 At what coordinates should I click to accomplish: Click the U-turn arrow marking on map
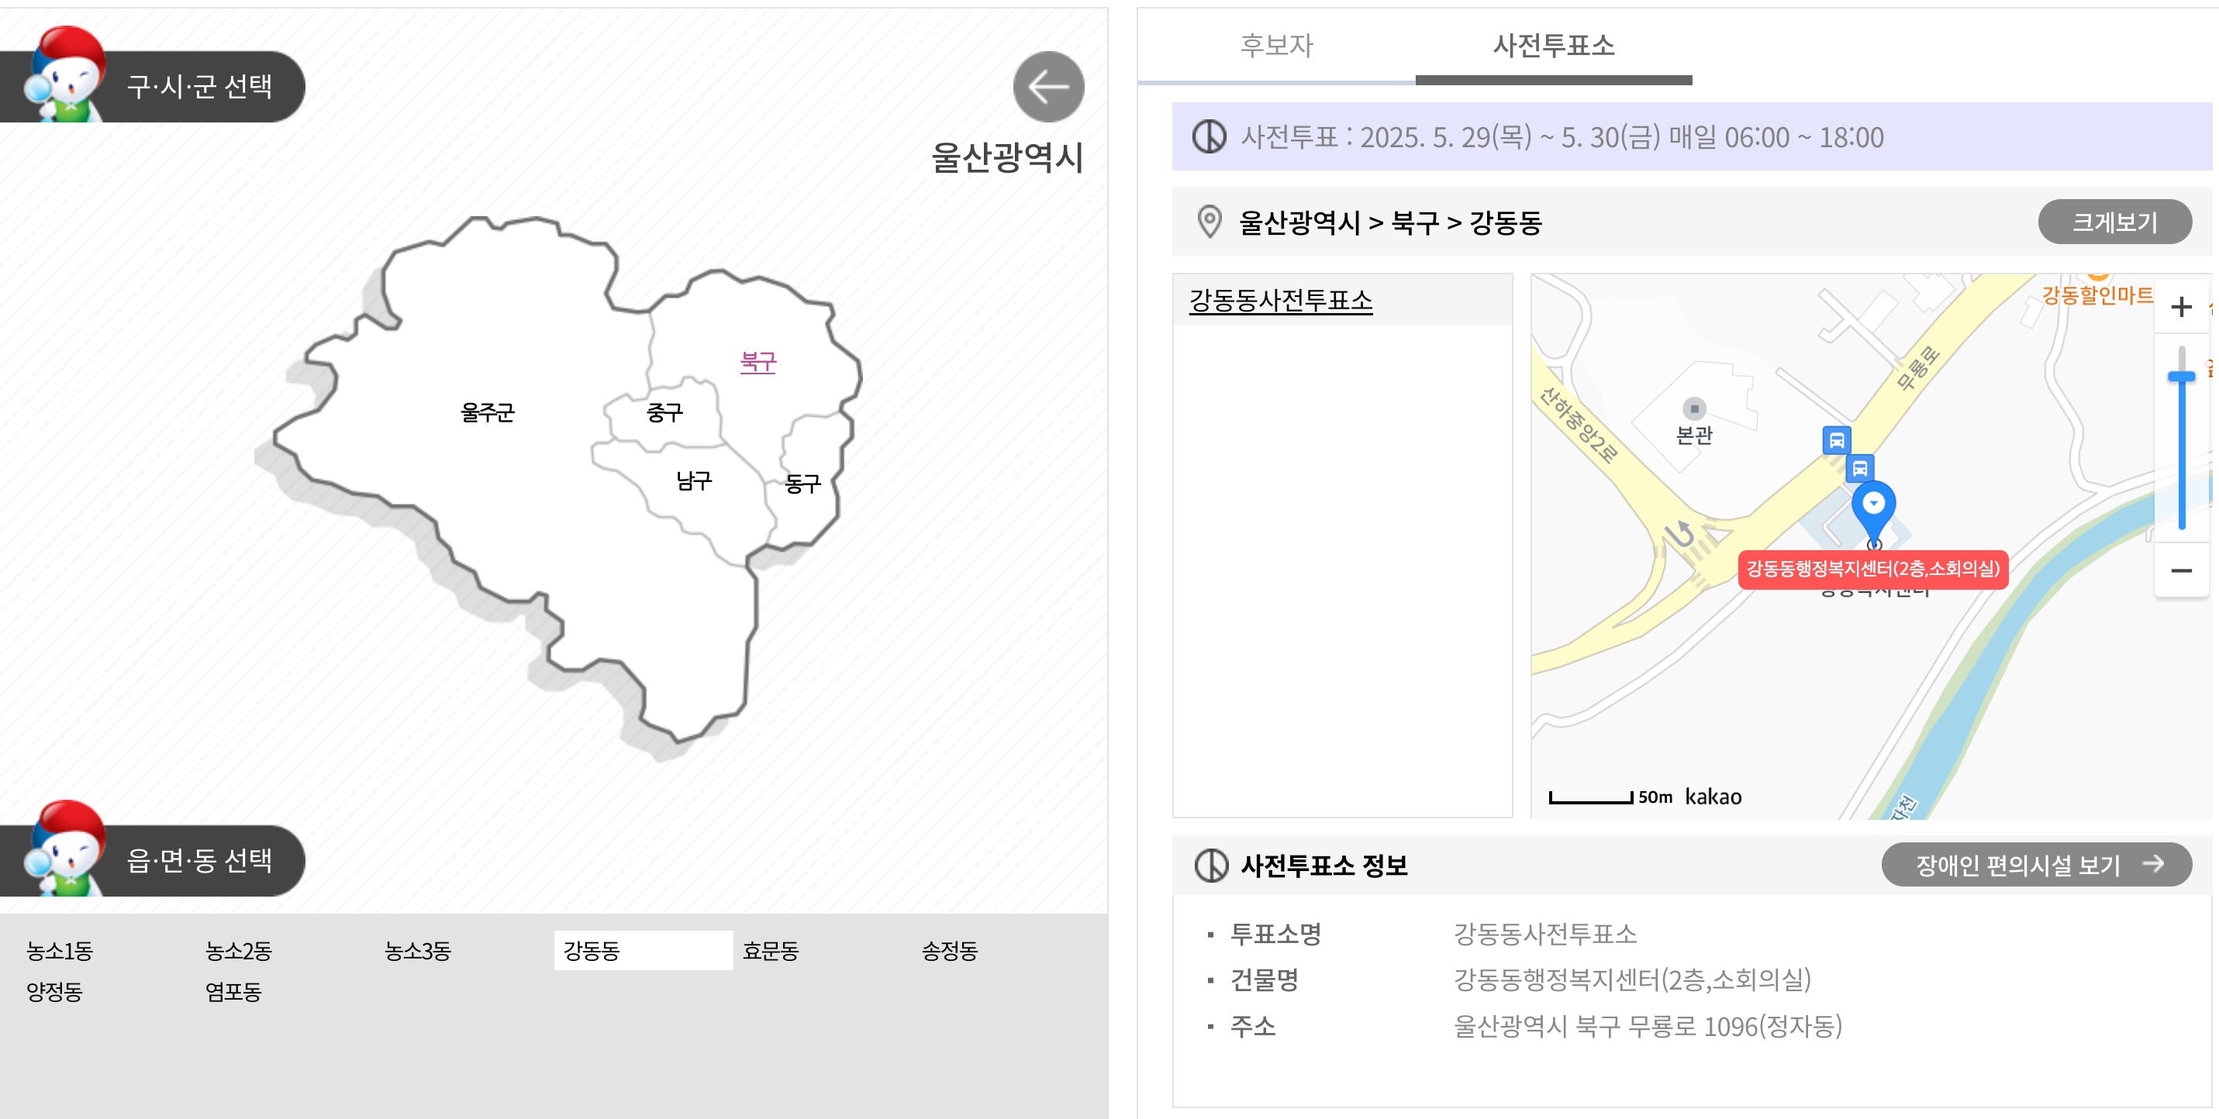[x=1681, y=535]
